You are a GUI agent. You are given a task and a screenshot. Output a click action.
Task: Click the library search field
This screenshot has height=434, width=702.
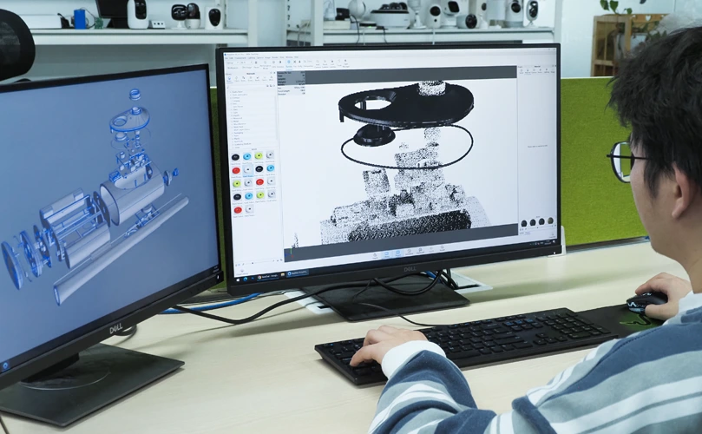[x=252, y=84]
